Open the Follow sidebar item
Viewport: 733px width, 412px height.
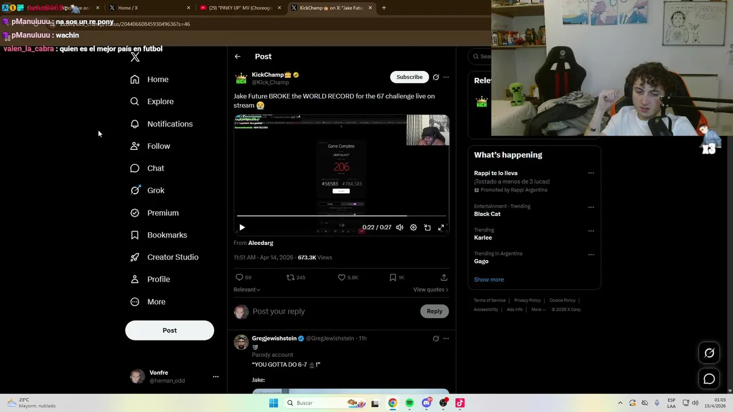(150, 146)
